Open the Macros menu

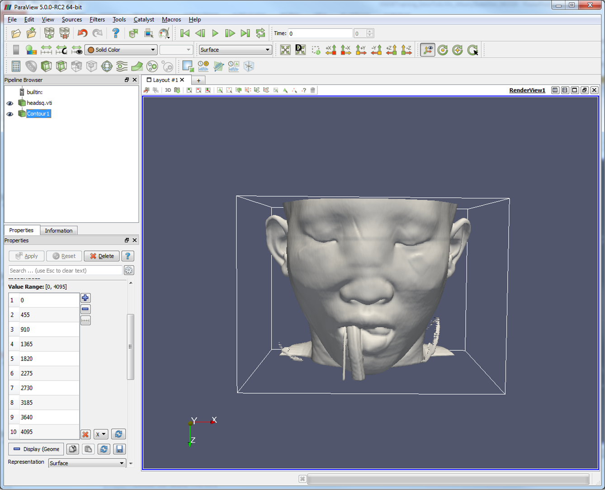171,19
